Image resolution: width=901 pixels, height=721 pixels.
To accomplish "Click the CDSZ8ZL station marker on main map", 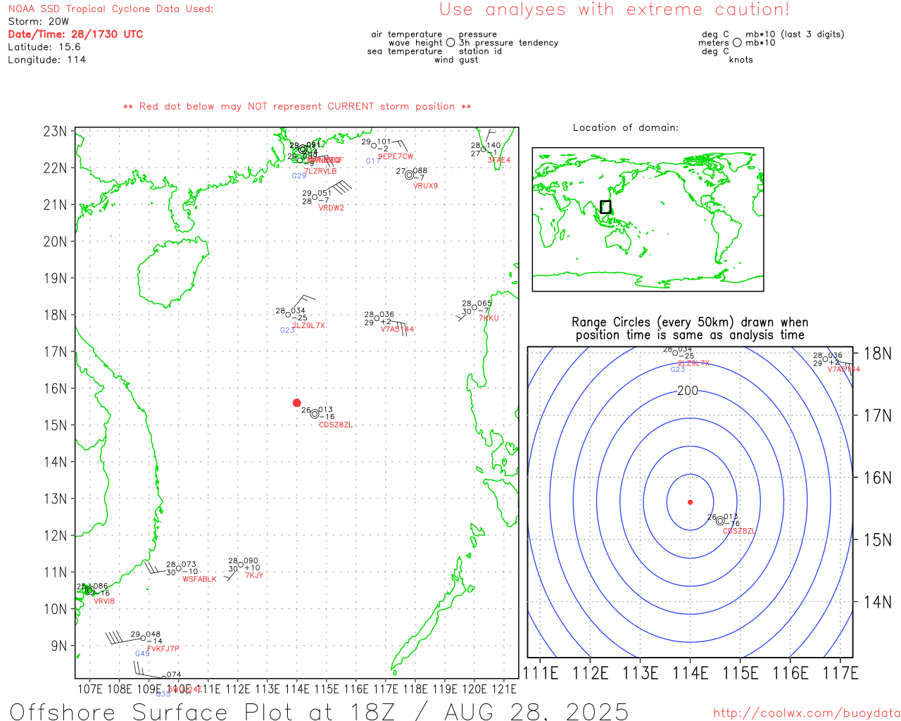I will point(315,414).
